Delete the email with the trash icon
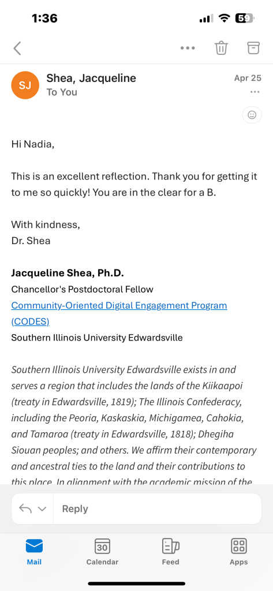Viewport: 273px width, 591px height. click(x=221, y=48)
